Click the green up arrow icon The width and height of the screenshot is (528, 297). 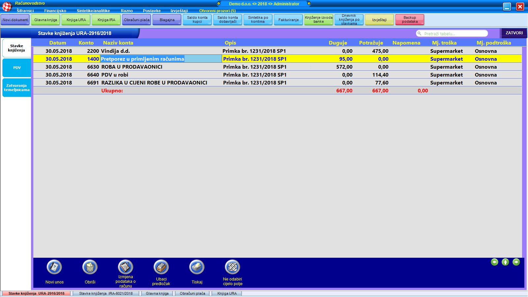point(505,262)
